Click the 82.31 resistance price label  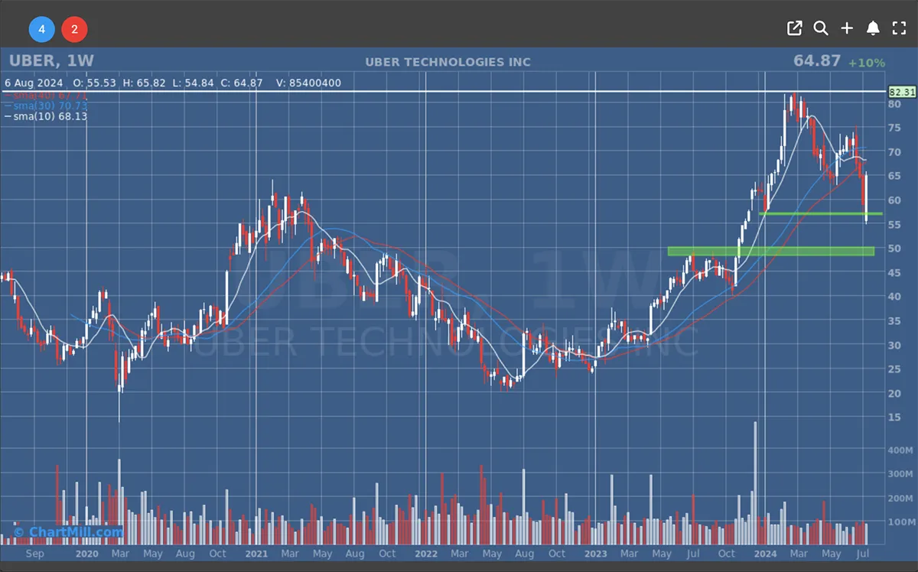(901, 92)
